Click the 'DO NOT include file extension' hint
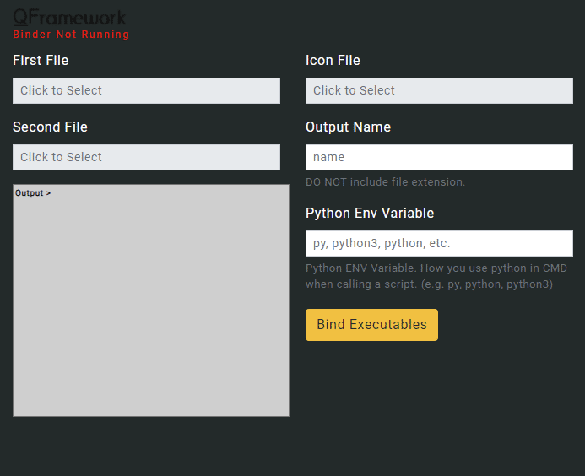Viewport: 585px width, 476px height. coord(385,181)
